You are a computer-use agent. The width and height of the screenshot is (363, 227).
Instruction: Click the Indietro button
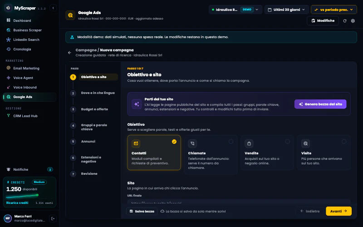point(310,211)
